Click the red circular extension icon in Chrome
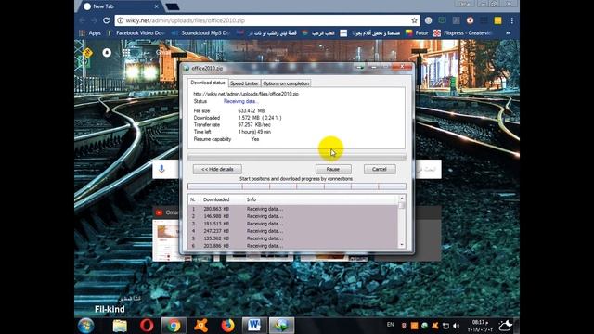Viewport: 594px width, 334px height. [470, 20]
